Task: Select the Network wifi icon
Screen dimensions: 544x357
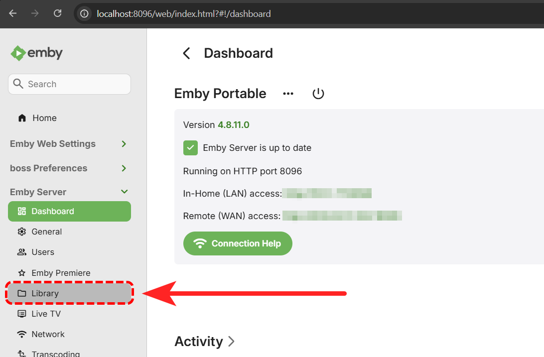Action: click(x=22, y=334)
